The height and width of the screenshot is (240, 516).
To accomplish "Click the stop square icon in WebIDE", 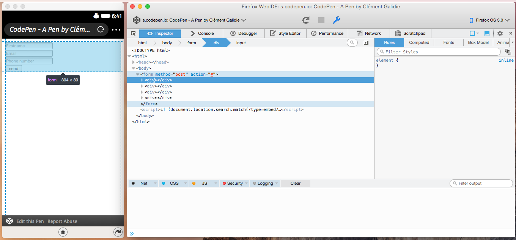I will 321,20.
